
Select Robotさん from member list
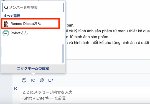tap(32, 33)
